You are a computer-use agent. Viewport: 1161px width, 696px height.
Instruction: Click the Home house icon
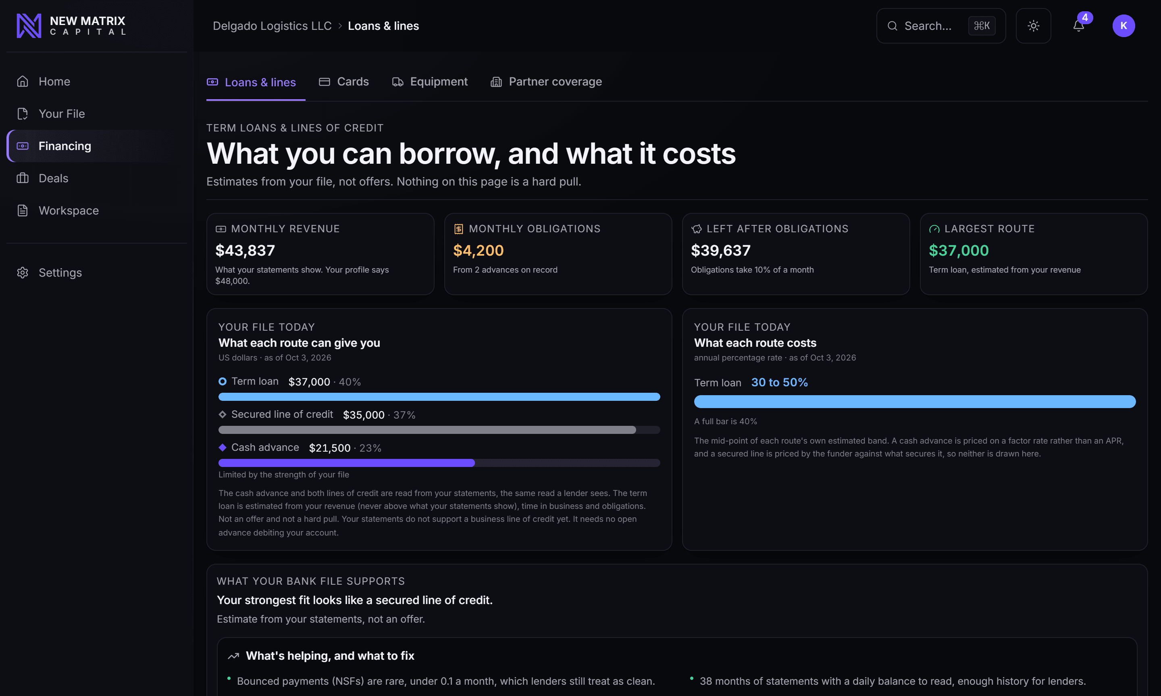(x=23, y=81)
